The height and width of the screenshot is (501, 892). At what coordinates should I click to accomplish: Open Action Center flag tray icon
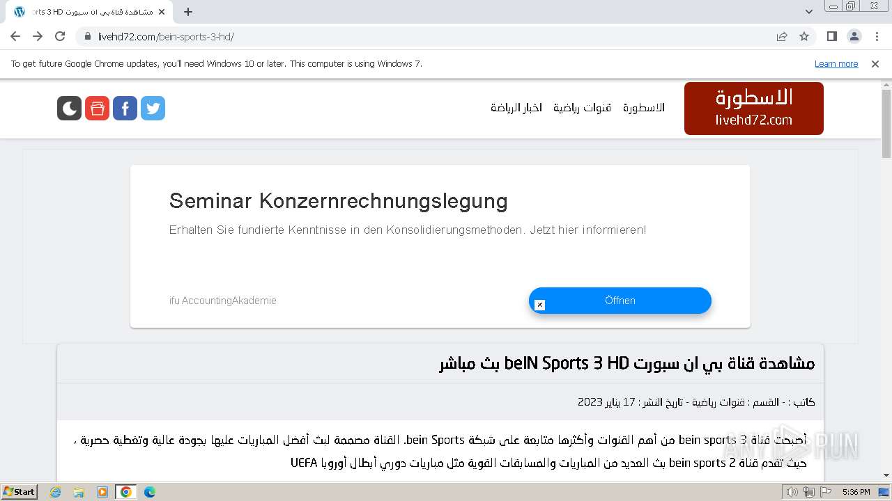tap(825, 492)
